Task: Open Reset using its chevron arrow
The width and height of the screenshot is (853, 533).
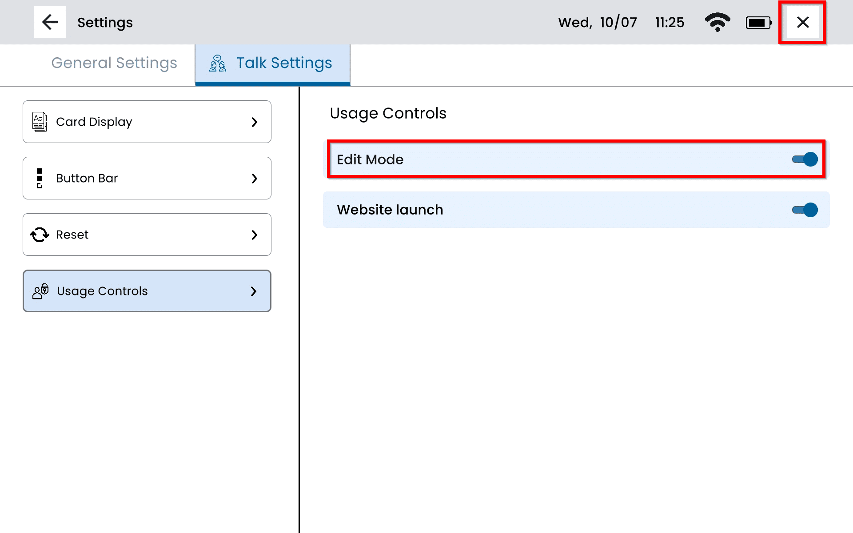Action: [254, 235]
